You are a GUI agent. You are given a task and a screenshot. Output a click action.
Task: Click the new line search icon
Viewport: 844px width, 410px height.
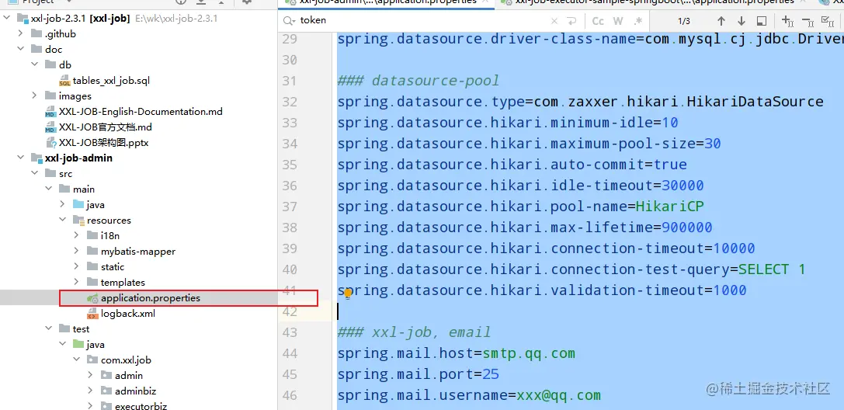coord(572,21)
